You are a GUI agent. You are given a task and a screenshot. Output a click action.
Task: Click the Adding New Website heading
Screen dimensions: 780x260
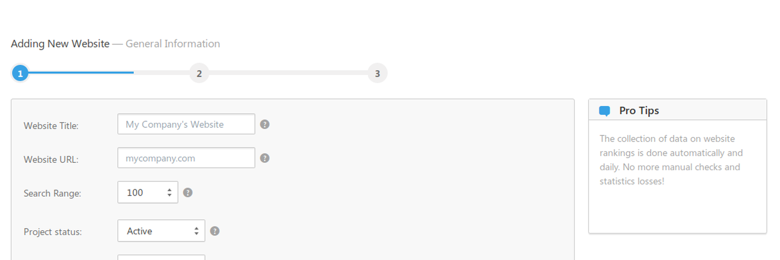click(x=60, y=44)
